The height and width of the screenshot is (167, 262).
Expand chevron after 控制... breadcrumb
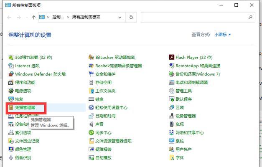68,17
